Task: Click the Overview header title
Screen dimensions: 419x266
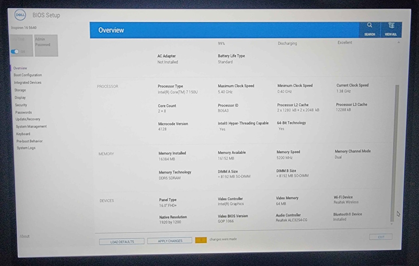Action: [111, 30]
